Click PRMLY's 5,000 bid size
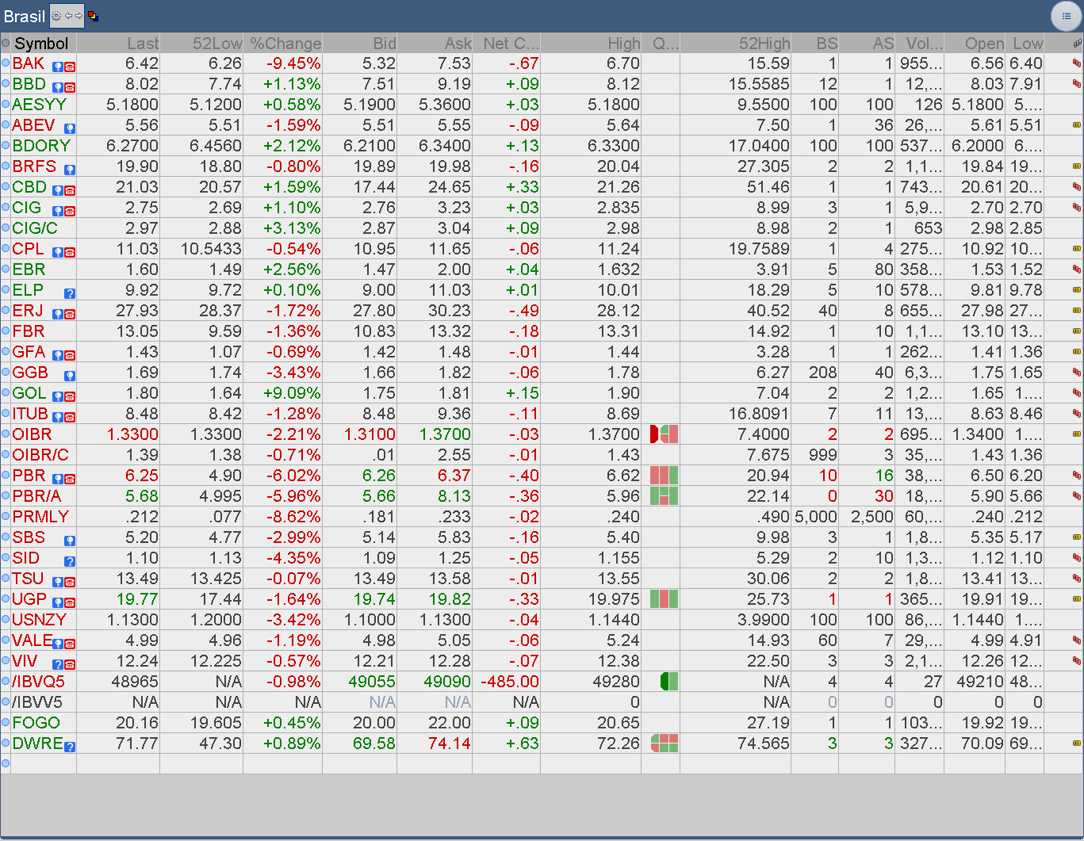 (x=816, y=517)
